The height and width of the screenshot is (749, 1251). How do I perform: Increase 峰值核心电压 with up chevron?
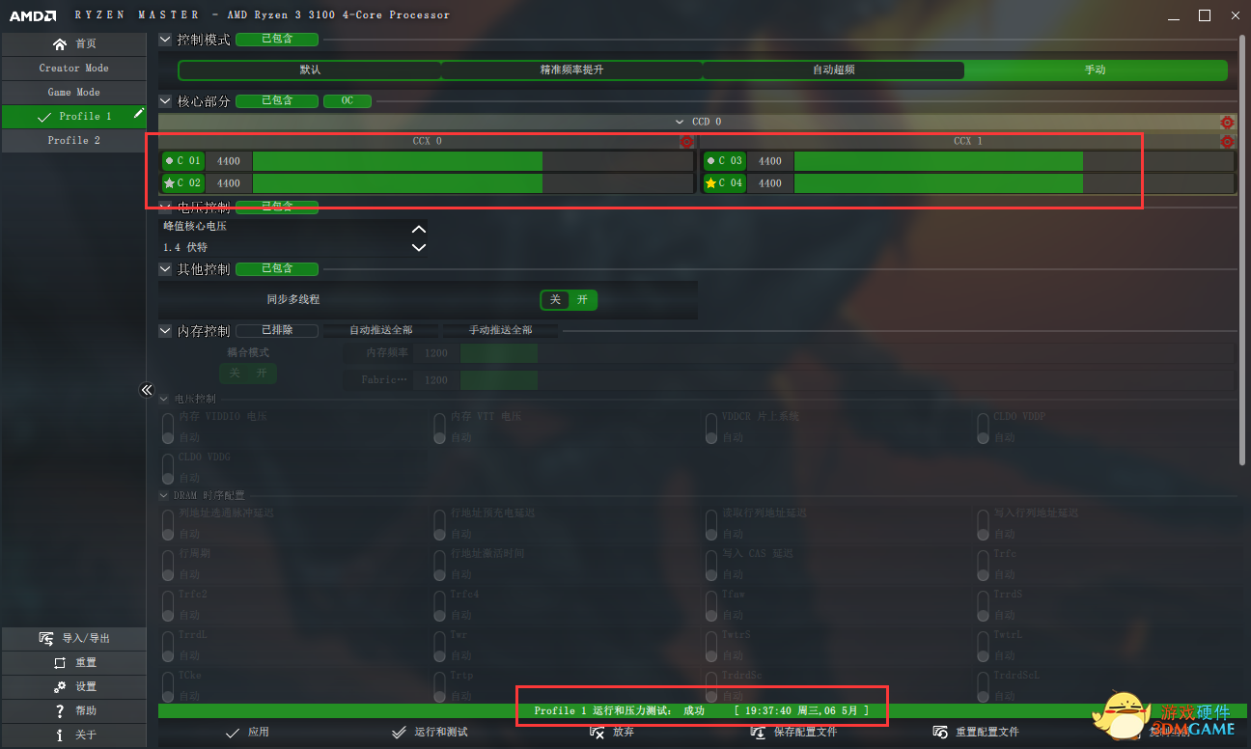418,229
